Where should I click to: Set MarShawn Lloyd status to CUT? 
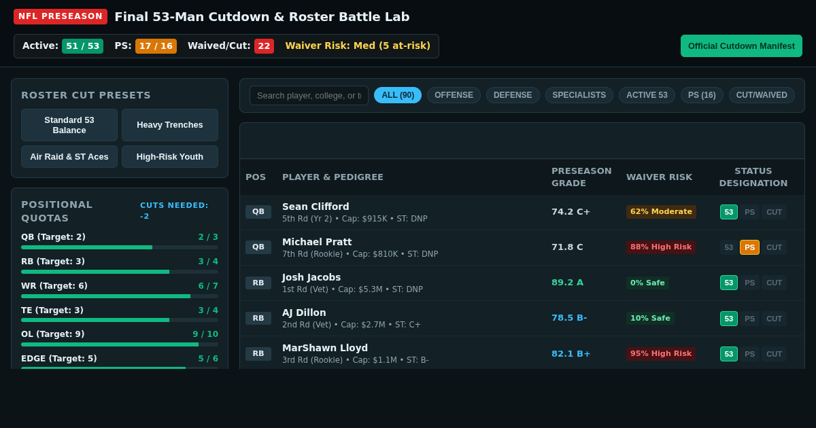click(774, 353)
